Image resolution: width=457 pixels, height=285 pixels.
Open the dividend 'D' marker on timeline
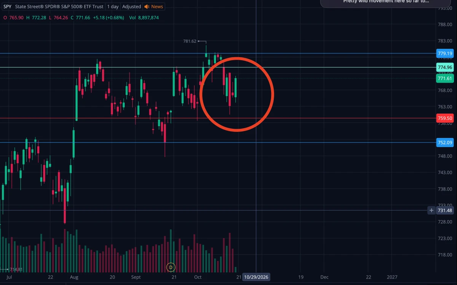(x=171, y=267)
